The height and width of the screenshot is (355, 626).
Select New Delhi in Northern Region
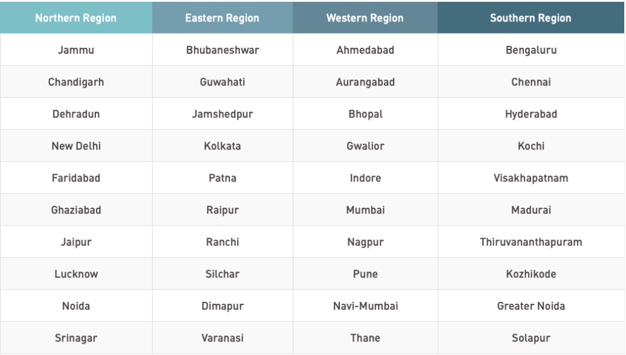click(x=76, y=146)
